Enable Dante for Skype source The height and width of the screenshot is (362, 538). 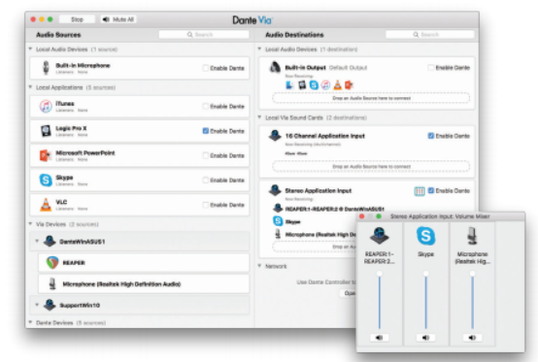tap(206, 180)
